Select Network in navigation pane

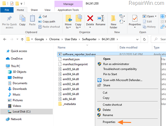point(14,119)
